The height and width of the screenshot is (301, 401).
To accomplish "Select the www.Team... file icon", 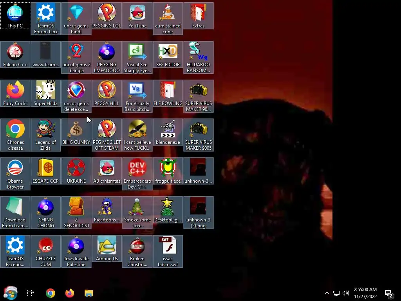I will pyautogui.click(x=46, y=54).
